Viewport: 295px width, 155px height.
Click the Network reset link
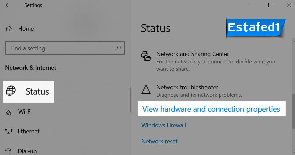coord(159,141)
